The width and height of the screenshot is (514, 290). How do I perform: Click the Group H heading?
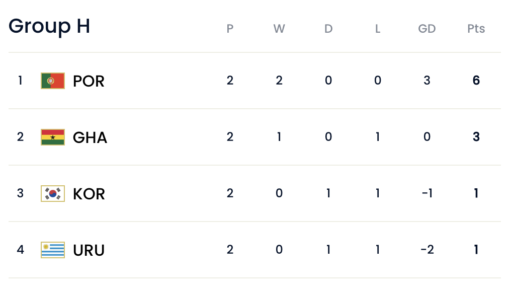(x=49, y=26)
